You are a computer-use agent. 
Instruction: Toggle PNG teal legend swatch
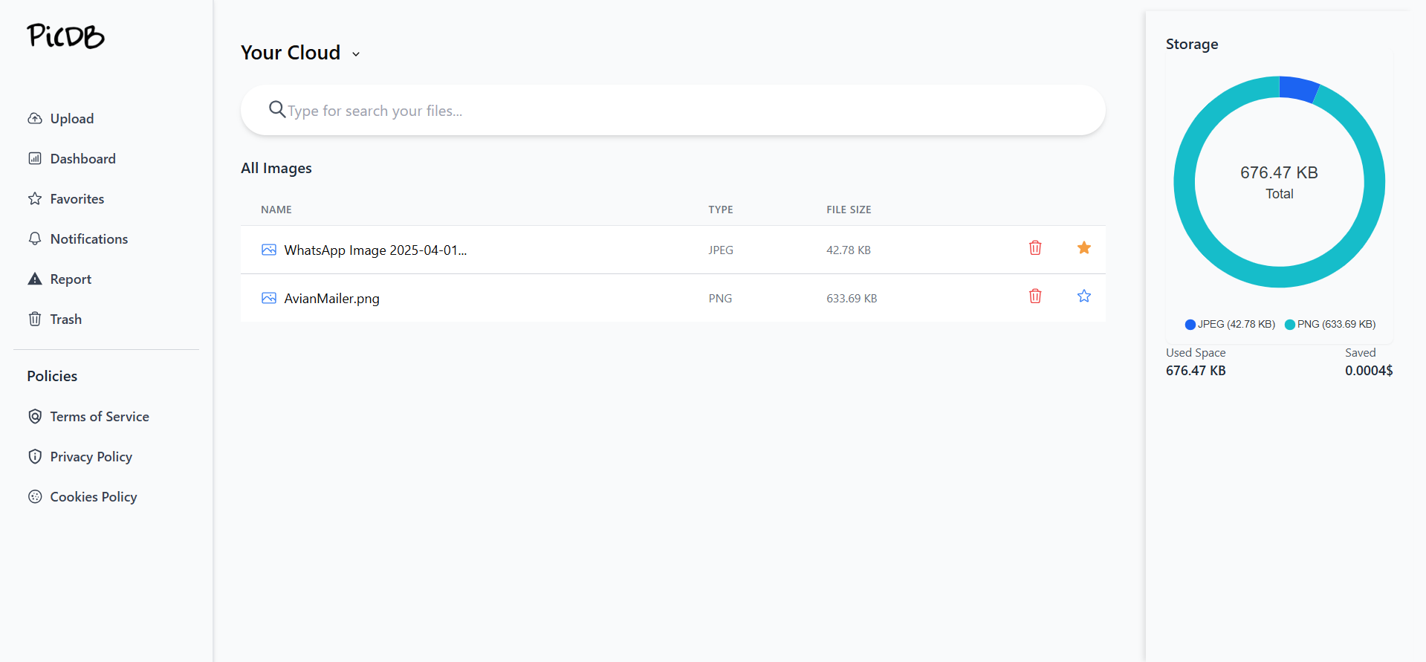tap(1290, 325)
